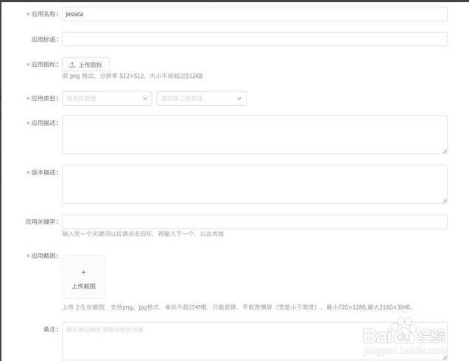
Task: Open the first 应用类目 category dropdown
Action: click(x=107, y=99)
